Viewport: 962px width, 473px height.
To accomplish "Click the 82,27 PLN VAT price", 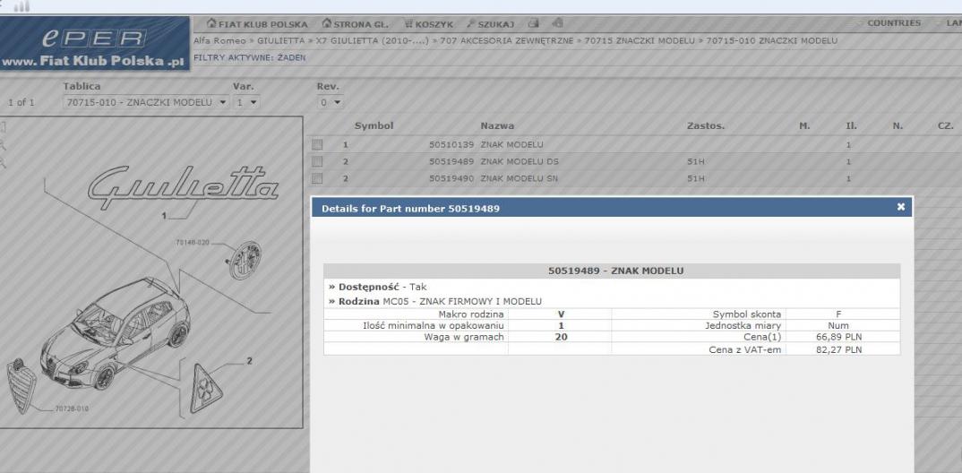I will click(x=838, y=349).
